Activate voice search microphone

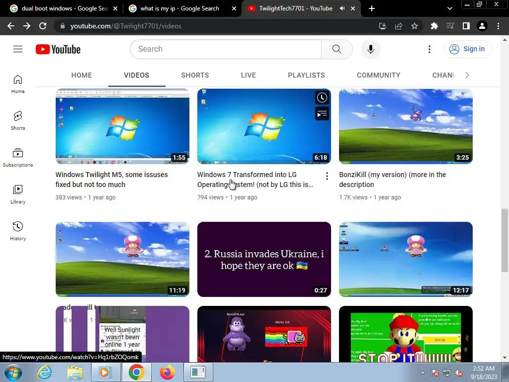click(x=370, y=49)
